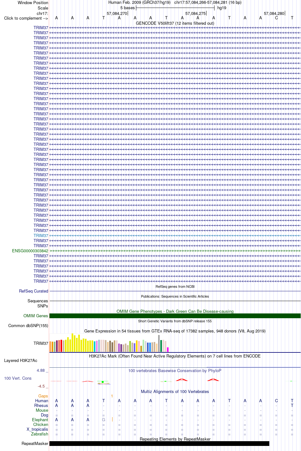Click 'RefSeq genes from NCBI' title

tap(175, 287)
